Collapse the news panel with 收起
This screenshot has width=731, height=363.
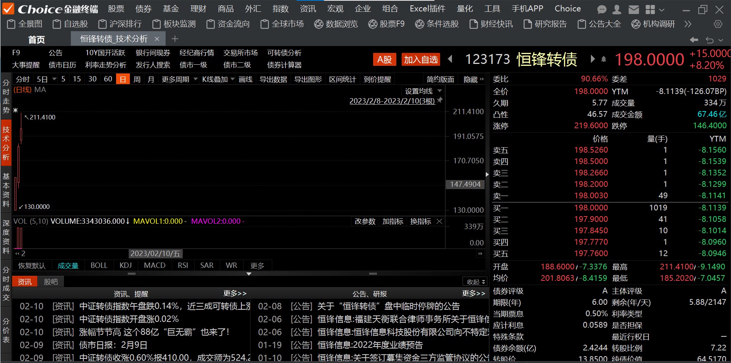point(476,282)
